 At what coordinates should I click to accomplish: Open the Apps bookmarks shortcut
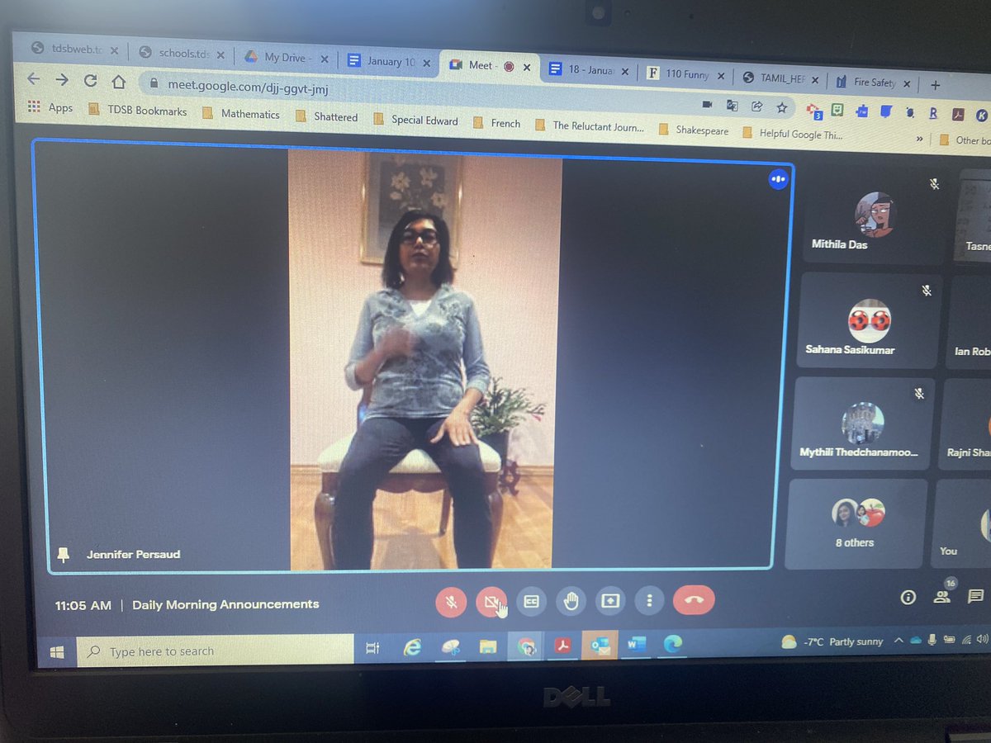[x=50, y=107]
